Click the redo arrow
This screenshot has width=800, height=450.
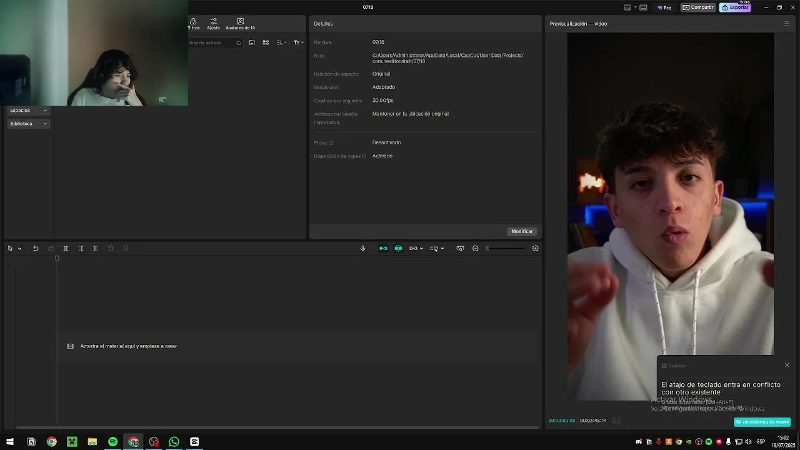click(51, 248)
